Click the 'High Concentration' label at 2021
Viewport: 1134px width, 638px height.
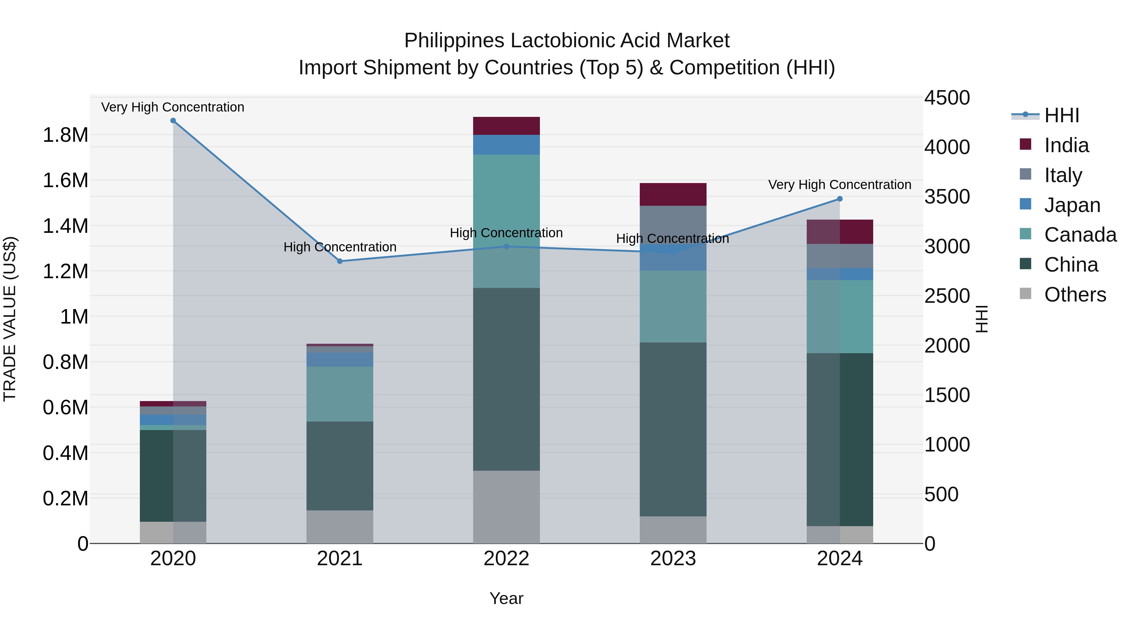click(340, 247)
